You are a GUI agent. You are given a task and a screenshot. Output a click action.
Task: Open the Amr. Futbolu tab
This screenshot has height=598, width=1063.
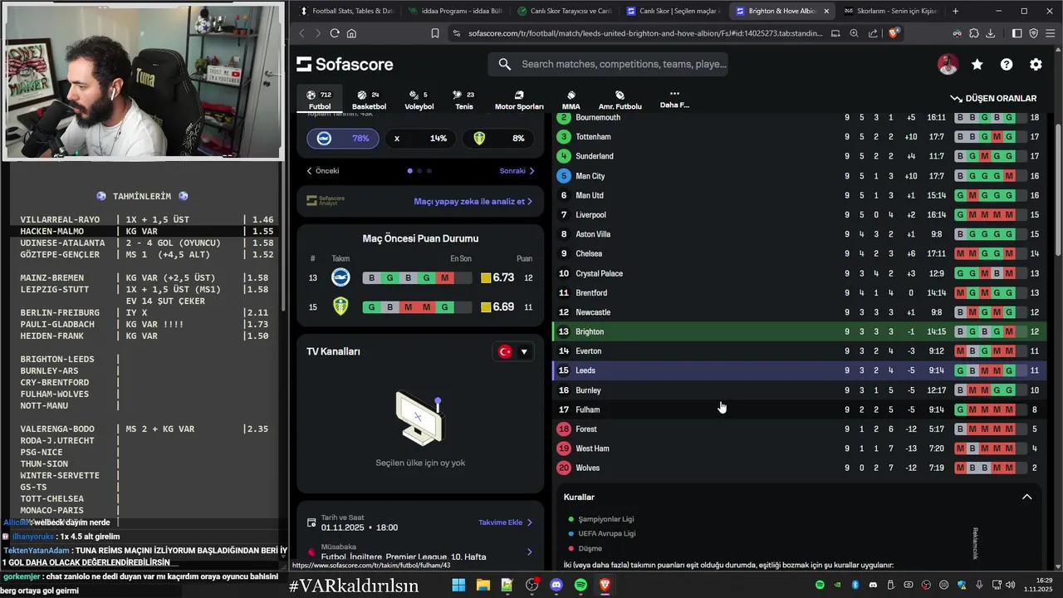(x=620, y=100)
